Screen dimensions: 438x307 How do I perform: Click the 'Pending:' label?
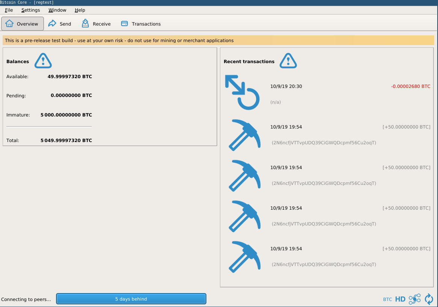[16, 96]
